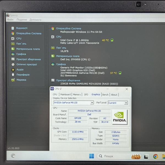
Task: Click the green CPU temperature indicator icon
Action: tap(112, 40)
